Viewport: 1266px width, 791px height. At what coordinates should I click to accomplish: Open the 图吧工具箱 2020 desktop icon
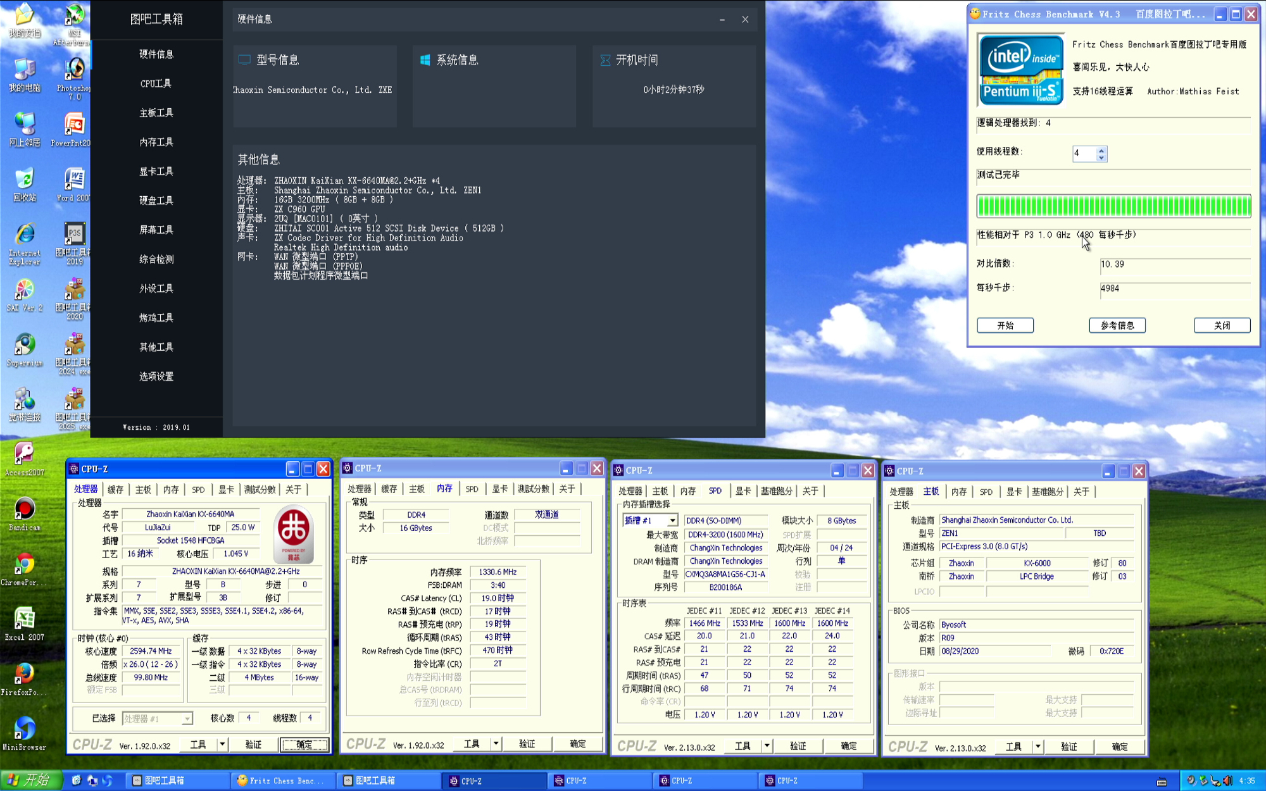[74, 299]
